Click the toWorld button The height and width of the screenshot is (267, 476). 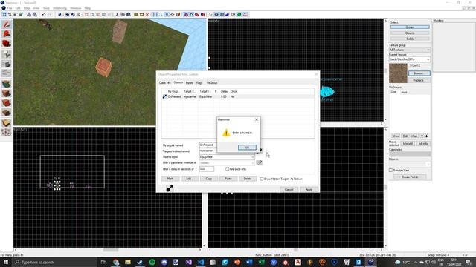point(408,144)
